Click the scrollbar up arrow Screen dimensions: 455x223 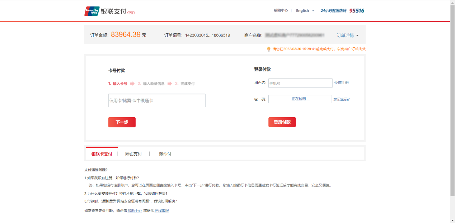[452, 3]
